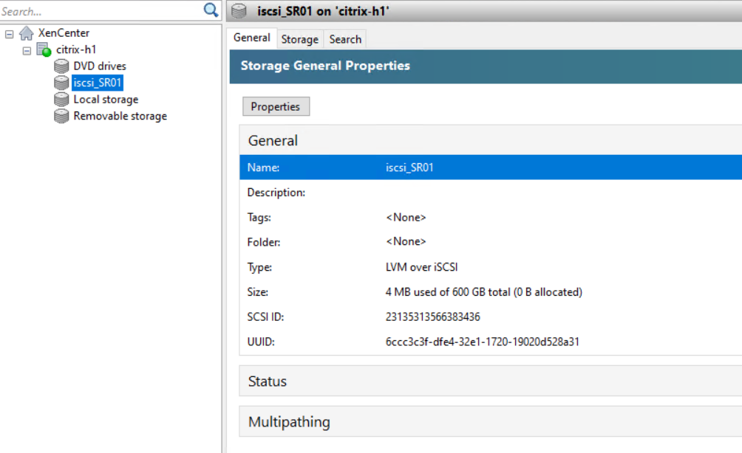Click the iscsi_SR01 storage icon in tree
The height and width of the screenshot is (453, 742).
click(x=61, y=83)
